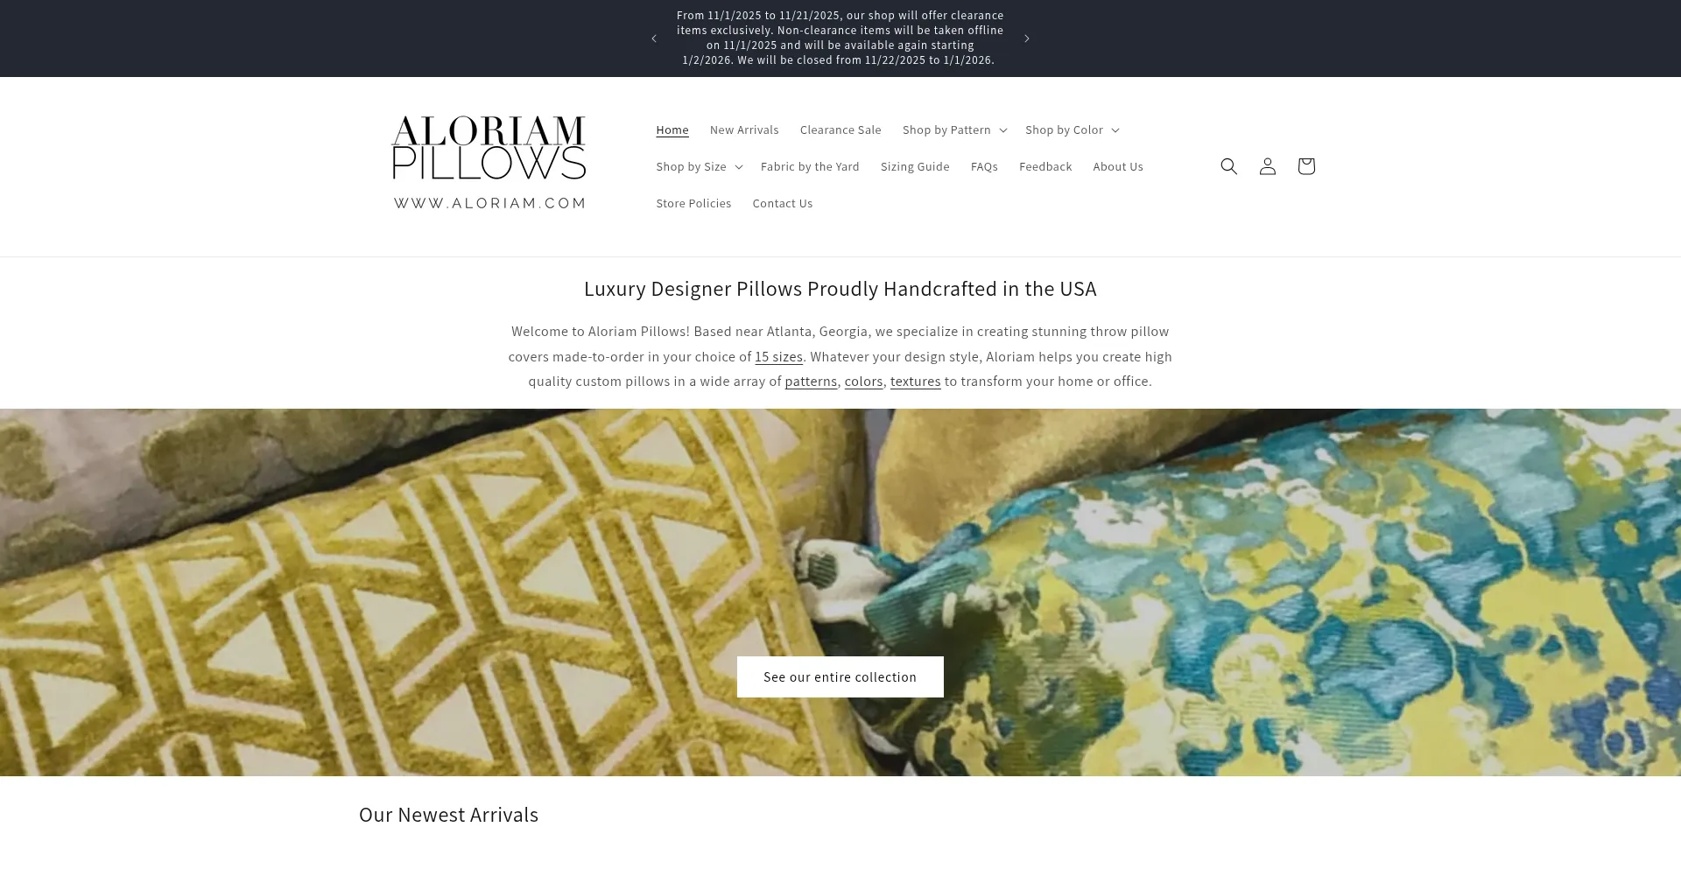Image resolution: width=1681 pixels, height=869 pixels.
Task: Open the Clearance Sale menu item
Action: click(840, 130)
